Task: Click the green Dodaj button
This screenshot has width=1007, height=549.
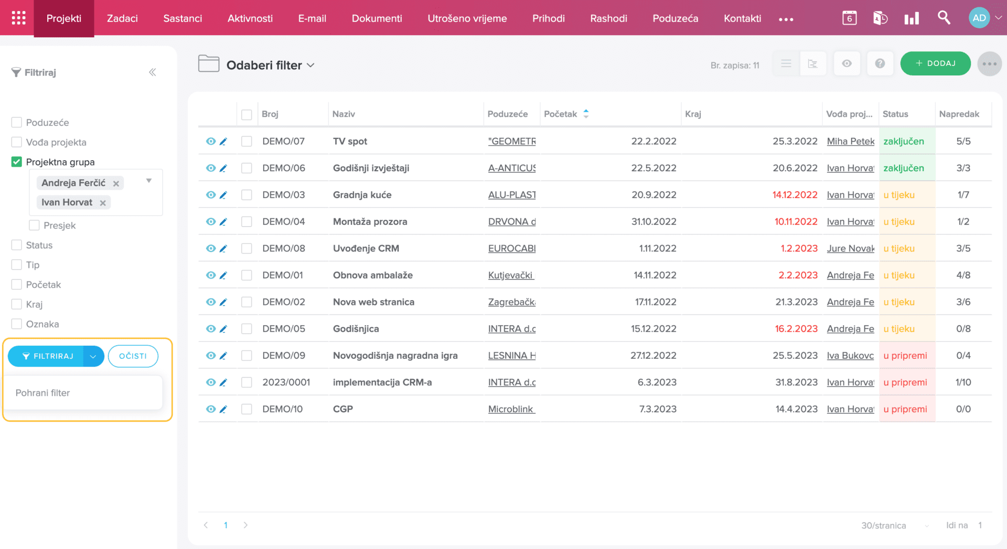Action: [x=935, y=63]
